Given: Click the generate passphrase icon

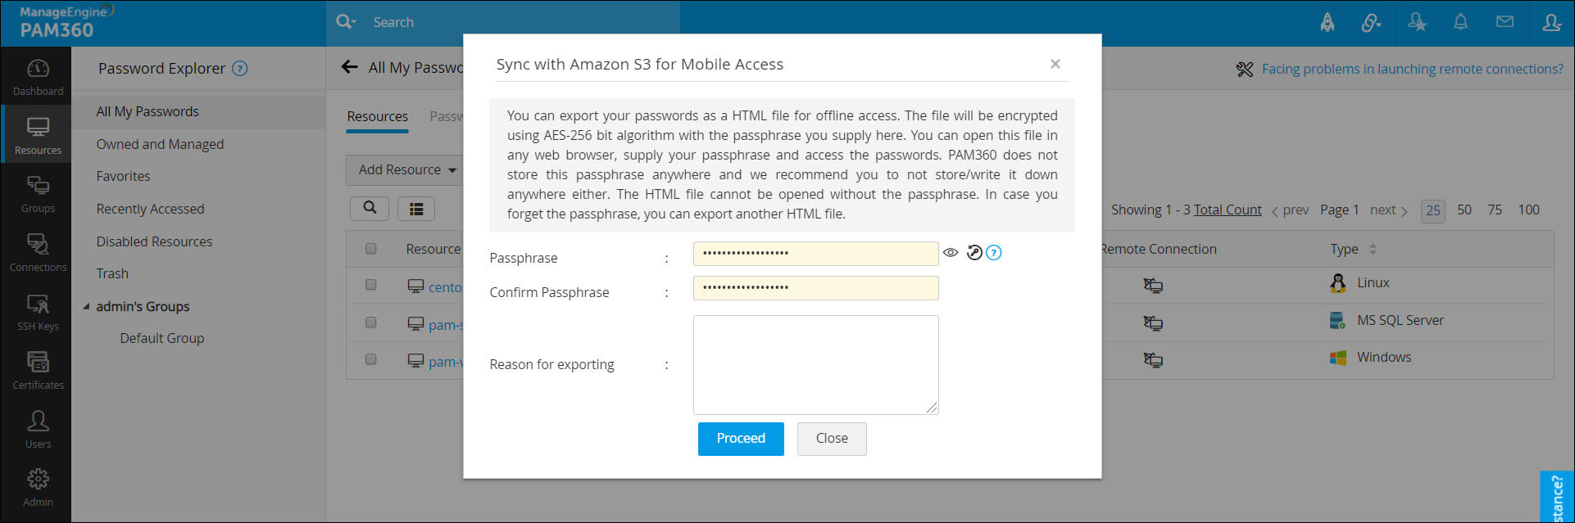Looking at the screenshot, I should pos(974,253).
